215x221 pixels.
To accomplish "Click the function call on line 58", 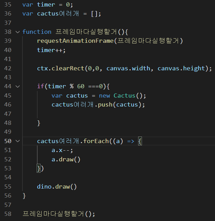I will coord(59,214).
